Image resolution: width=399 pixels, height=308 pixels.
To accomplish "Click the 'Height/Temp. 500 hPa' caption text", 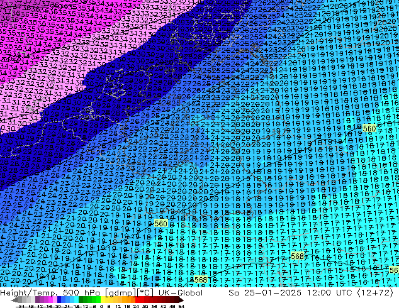I will click(x=51, y=293).
